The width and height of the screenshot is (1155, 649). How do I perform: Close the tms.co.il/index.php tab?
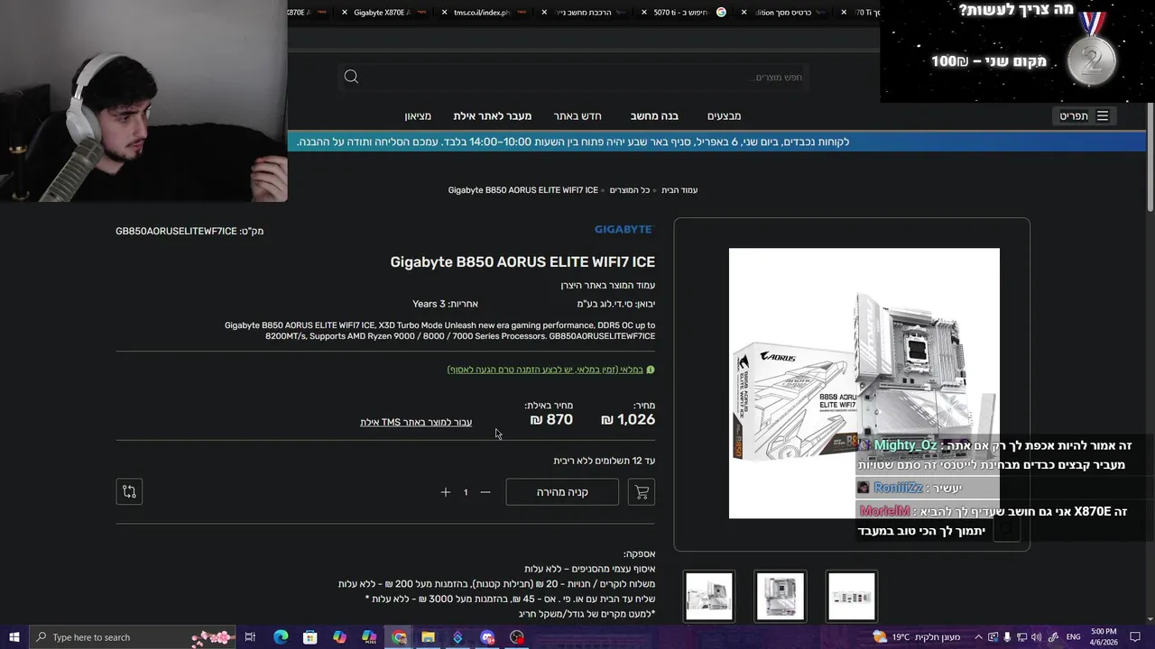coord(444,13)
